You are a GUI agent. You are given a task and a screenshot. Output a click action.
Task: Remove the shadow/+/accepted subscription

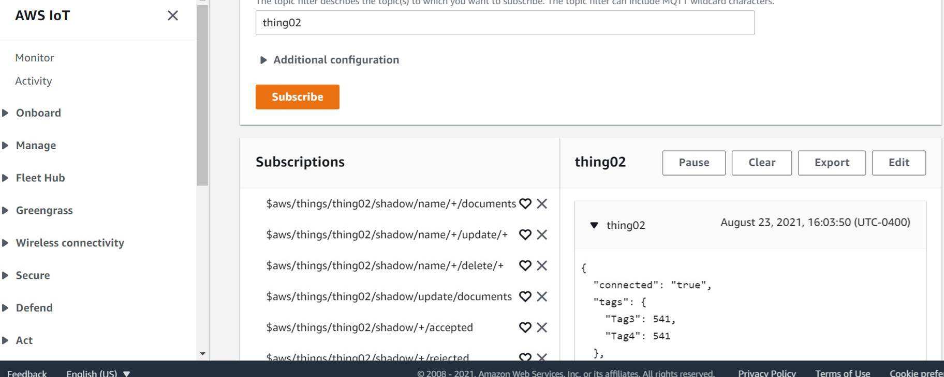pos(542,327)
